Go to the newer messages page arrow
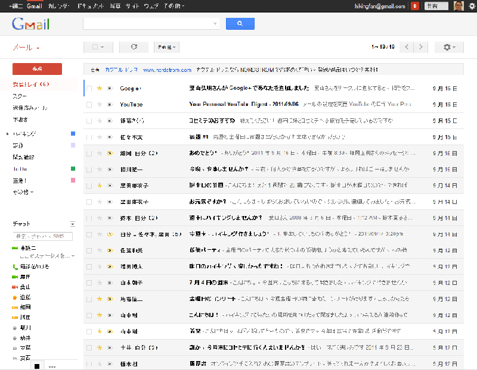Viewport: 477px width, 370px height. click(x=407, y=47)
